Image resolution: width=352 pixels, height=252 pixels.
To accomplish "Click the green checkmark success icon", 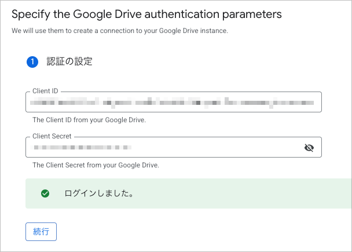I will pyautogui.click(x=45, y=193).
